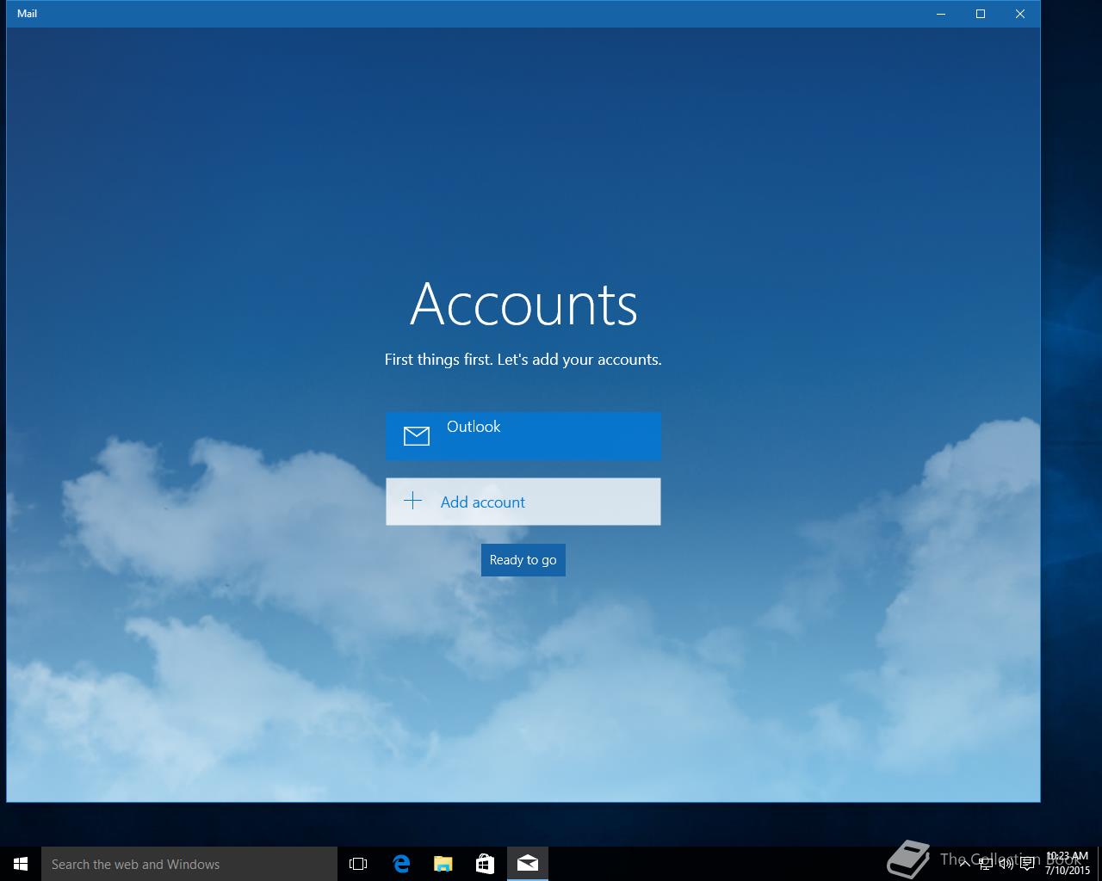Screen dimensions: 1102x881
Task: Click the Ready to go button
Action: click(x=523, y=560)
